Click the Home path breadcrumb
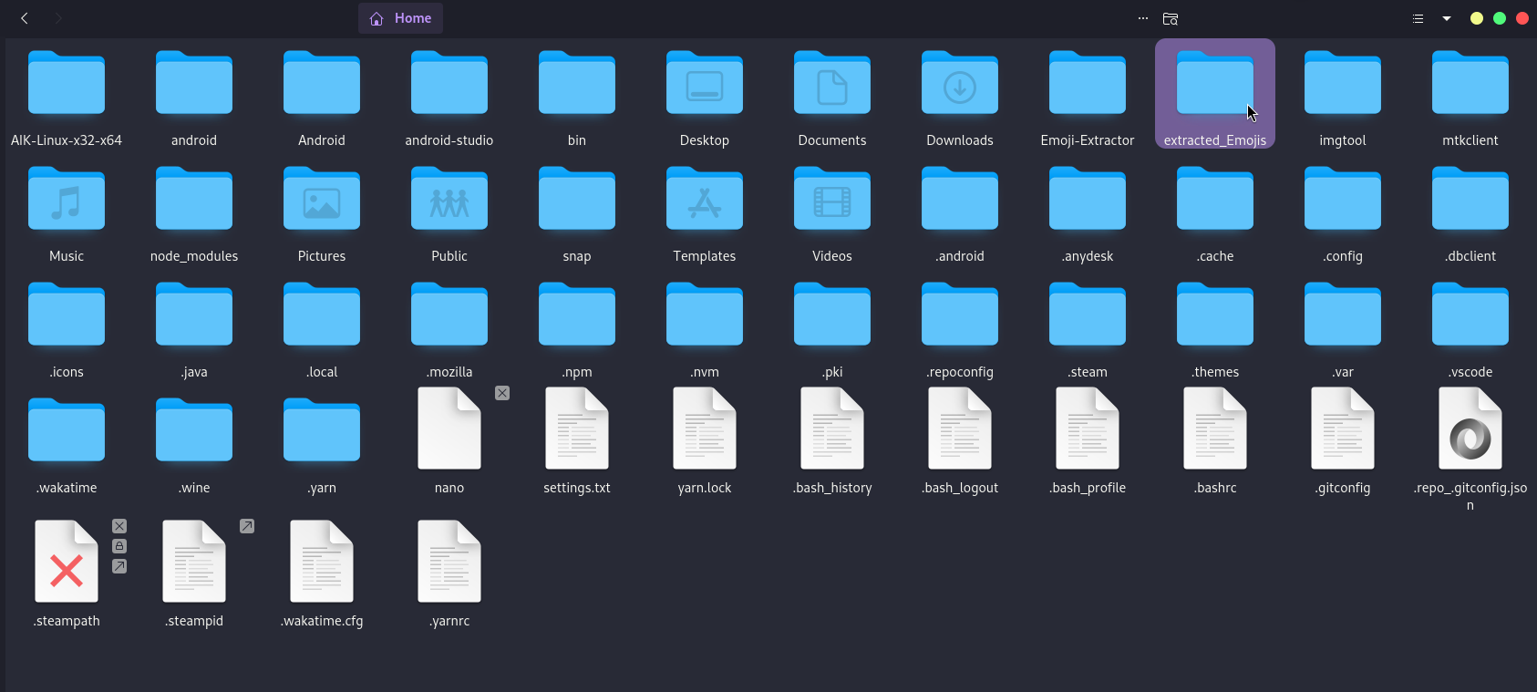This screenshot has width=1537, height=692. (x=401, y=18)
